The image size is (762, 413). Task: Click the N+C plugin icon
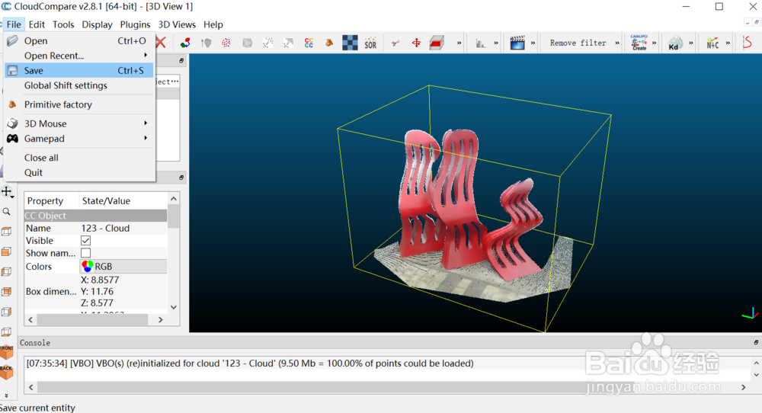(713, 43)
